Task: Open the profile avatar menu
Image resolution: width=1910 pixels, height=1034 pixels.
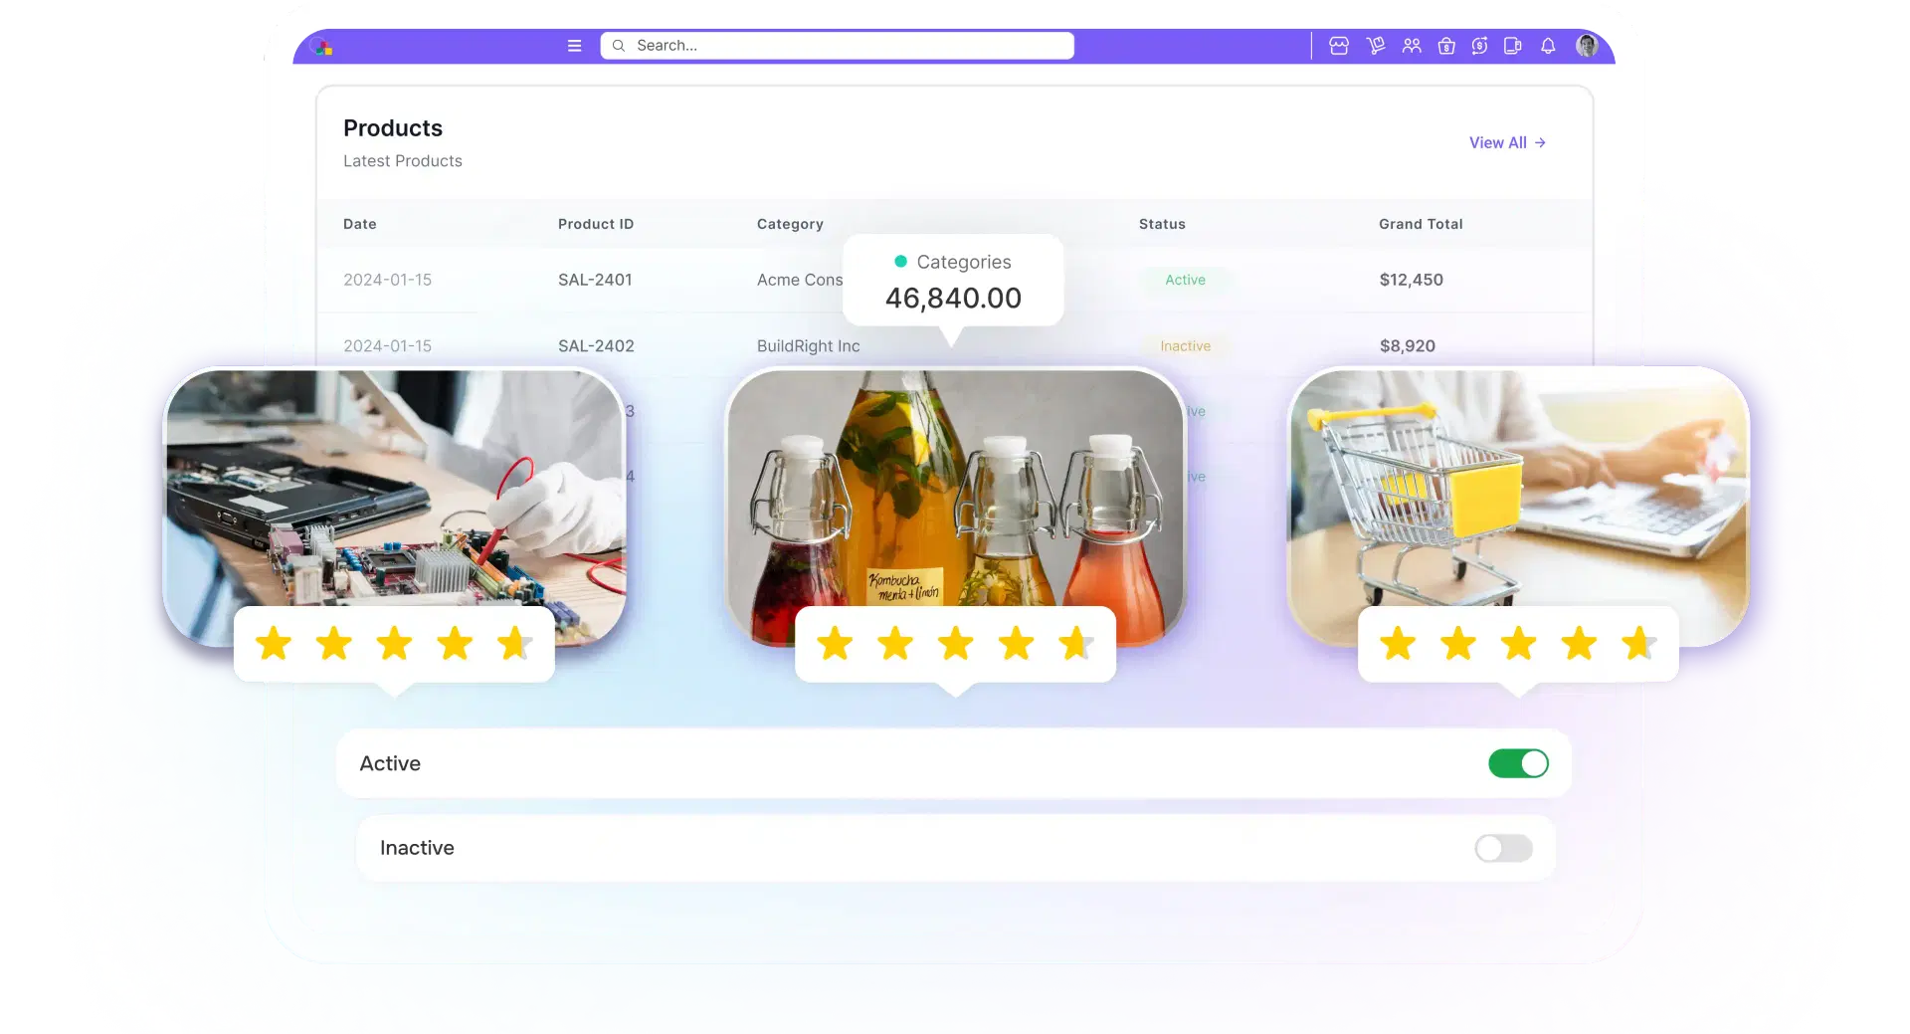Action: pyautogui.click(x=1588, y=46)
